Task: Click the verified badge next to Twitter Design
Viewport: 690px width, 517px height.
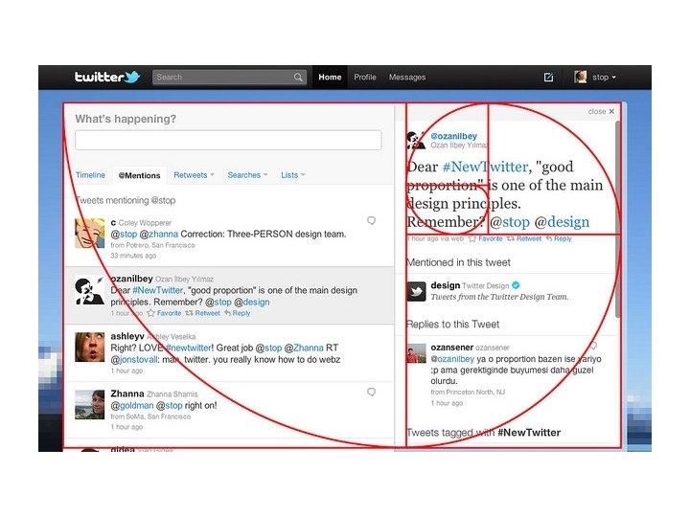Action: click(516, 285)
